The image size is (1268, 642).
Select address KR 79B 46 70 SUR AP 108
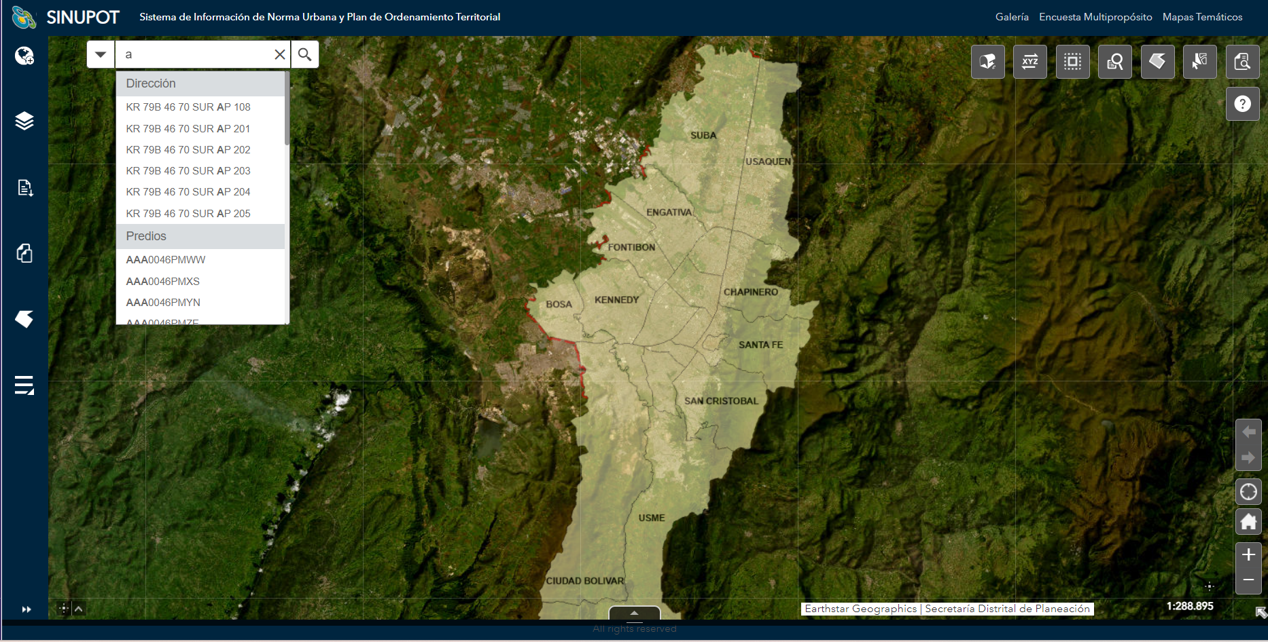click(x=188, y=107)
